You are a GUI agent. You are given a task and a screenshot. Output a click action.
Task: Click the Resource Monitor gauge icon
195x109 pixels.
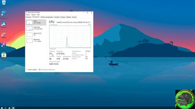(39, 70)
